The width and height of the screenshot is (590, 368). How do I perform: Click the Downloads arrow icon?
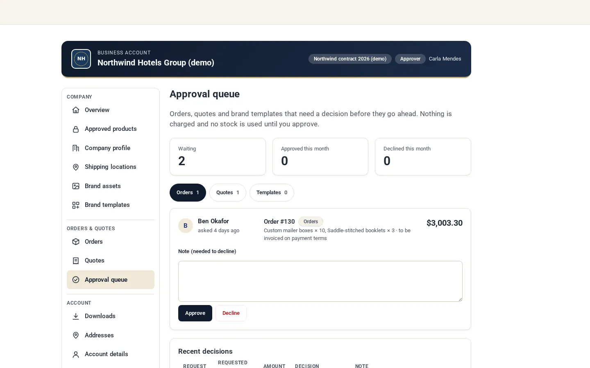[76, 316]
